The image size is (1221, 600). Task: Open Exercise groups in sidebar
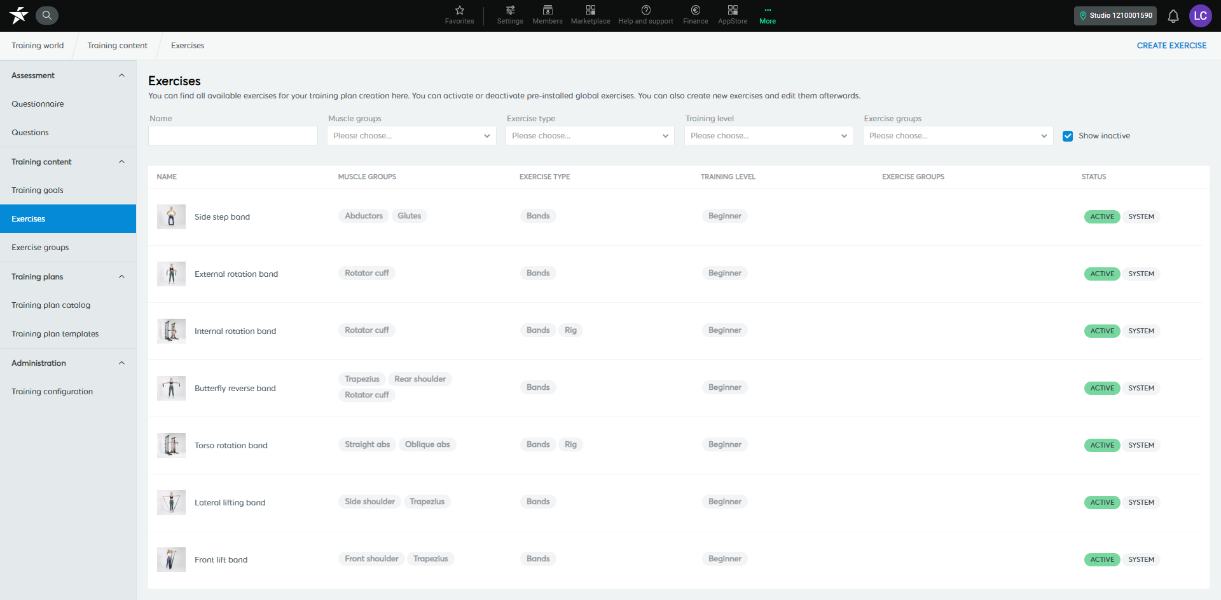point(68,248)
